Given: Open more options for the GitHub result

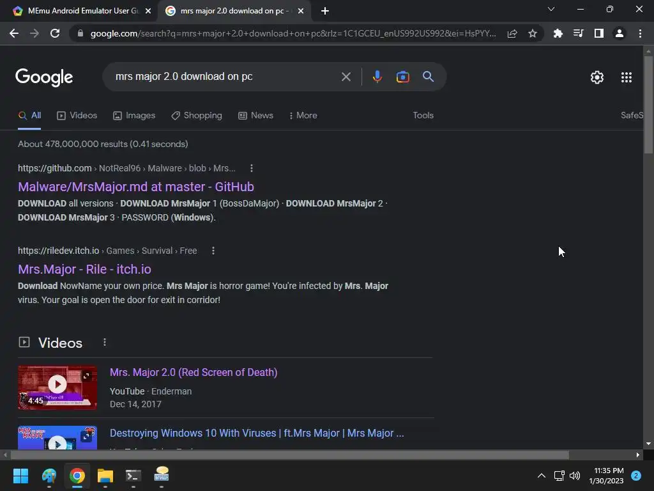Looking at the screenshot, I should pos(252,168).
